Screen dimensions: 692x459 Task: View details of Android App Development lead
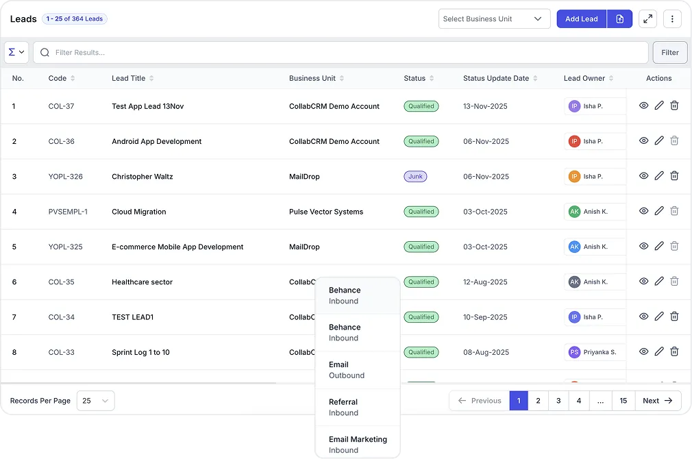(x=643, y=141)
